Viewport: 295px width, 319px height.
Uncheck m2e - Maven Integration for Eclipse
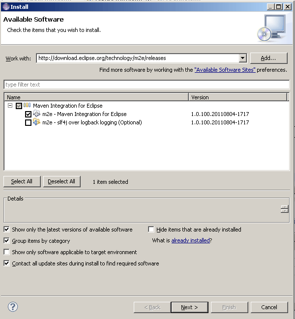click(x=29, y=114)
